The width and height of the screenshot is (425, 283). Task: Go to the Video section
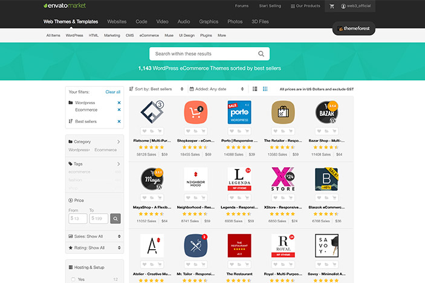[163, 22]
